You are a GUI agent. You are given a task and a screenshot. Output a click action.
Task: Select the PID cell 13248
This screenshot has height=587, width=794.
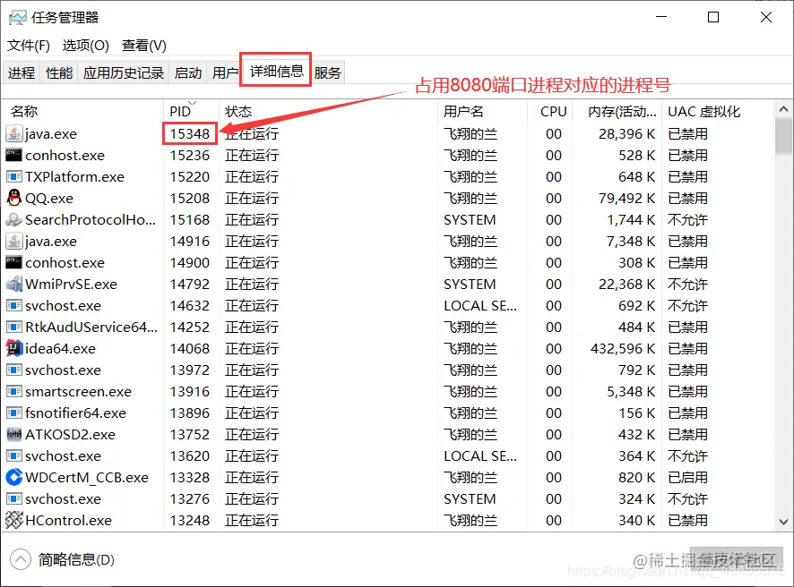click(x=189, y=520)
